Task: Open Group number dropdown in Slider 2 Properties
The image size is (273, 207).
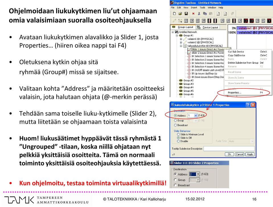Action: tap(198, 180)
